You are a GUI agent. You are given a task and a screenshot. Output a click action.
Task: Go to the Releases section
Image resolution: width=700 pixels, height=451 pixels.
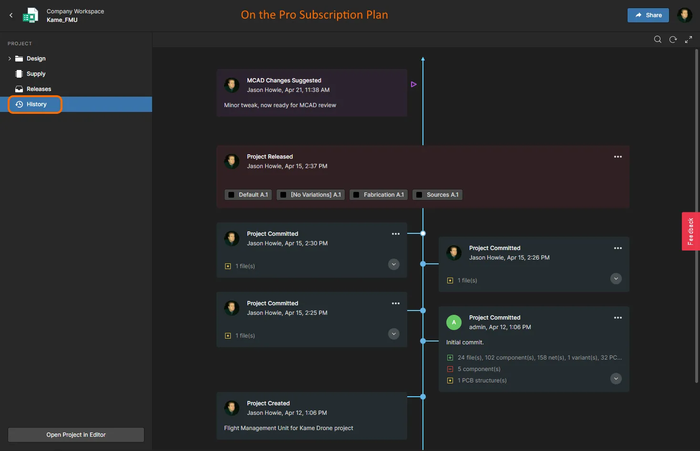pyautogui.click(x=39, y=89)
